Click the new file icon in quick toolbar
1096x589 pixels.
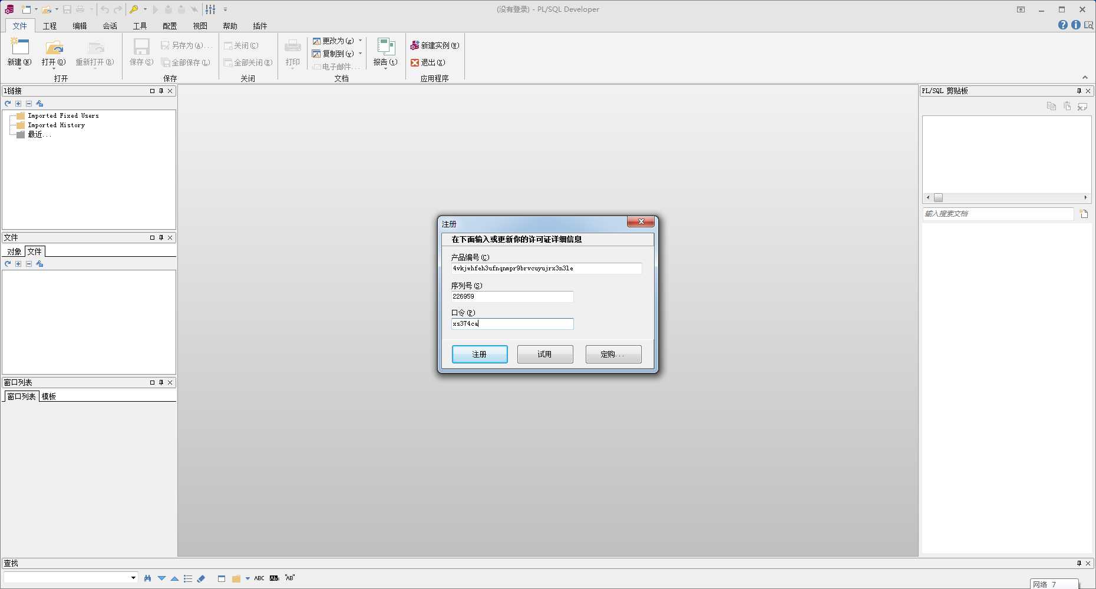tap(27, 9)
